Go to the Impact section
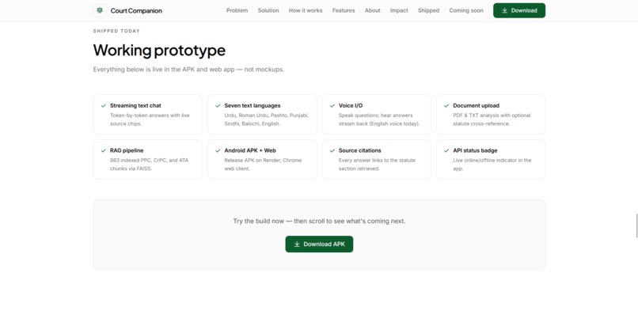The image size is (638, 322). [x=399, y=10]
